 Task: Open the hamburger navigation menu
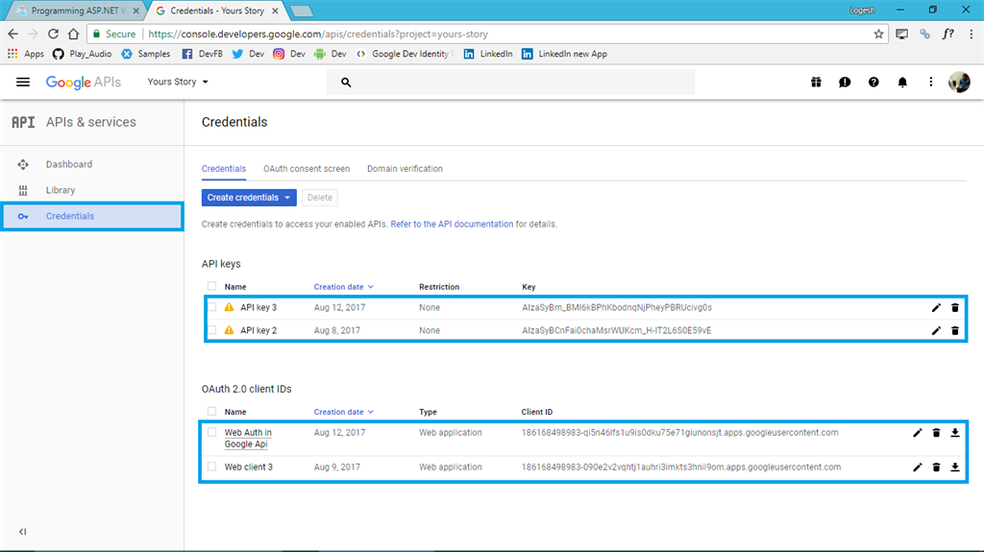tap(23, 83)
